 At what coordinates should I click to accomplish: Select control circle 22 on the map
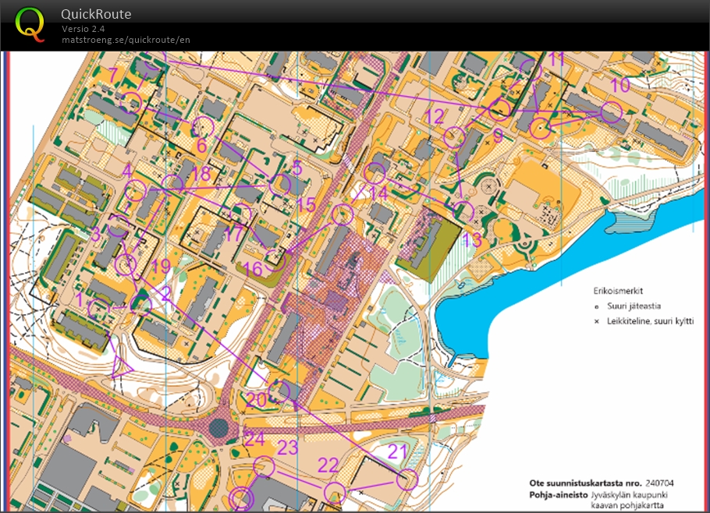click(x=335, y=492)
